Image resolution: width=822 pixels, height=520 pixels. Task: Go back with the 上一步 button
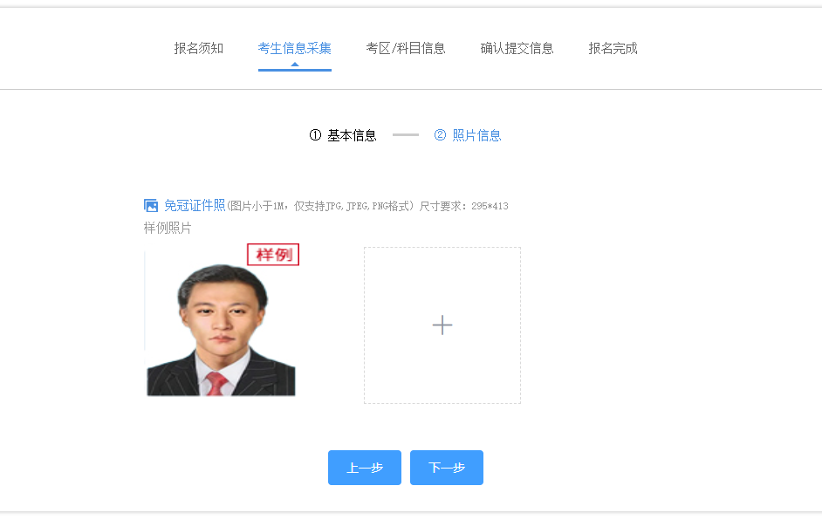(x=365, y=468)
